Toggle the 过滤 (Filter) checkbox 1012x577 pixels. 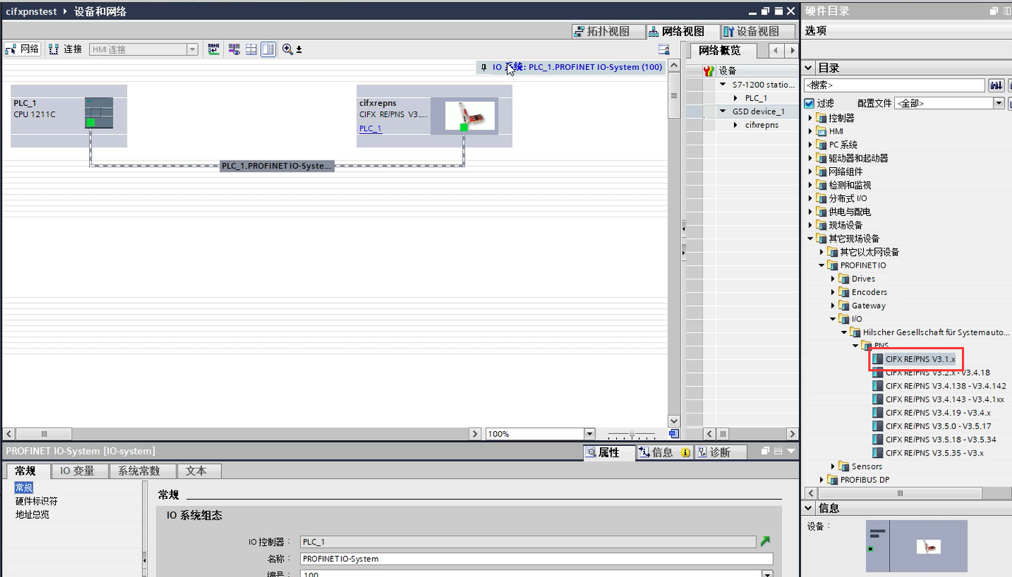[809, 103]
